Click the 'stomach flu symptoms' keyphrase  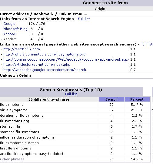(19, 132)
